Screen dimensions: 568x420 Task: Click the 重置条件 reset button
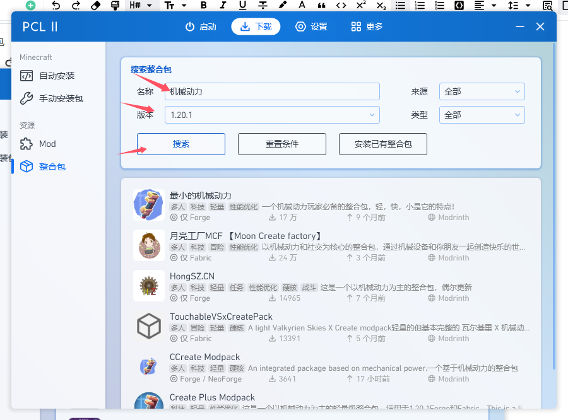coord(282,144)
